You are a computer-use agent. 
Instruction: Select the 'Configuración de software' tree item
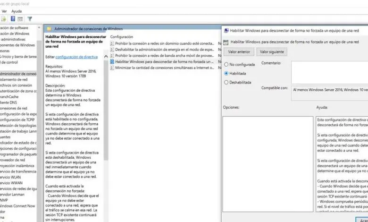14,28
